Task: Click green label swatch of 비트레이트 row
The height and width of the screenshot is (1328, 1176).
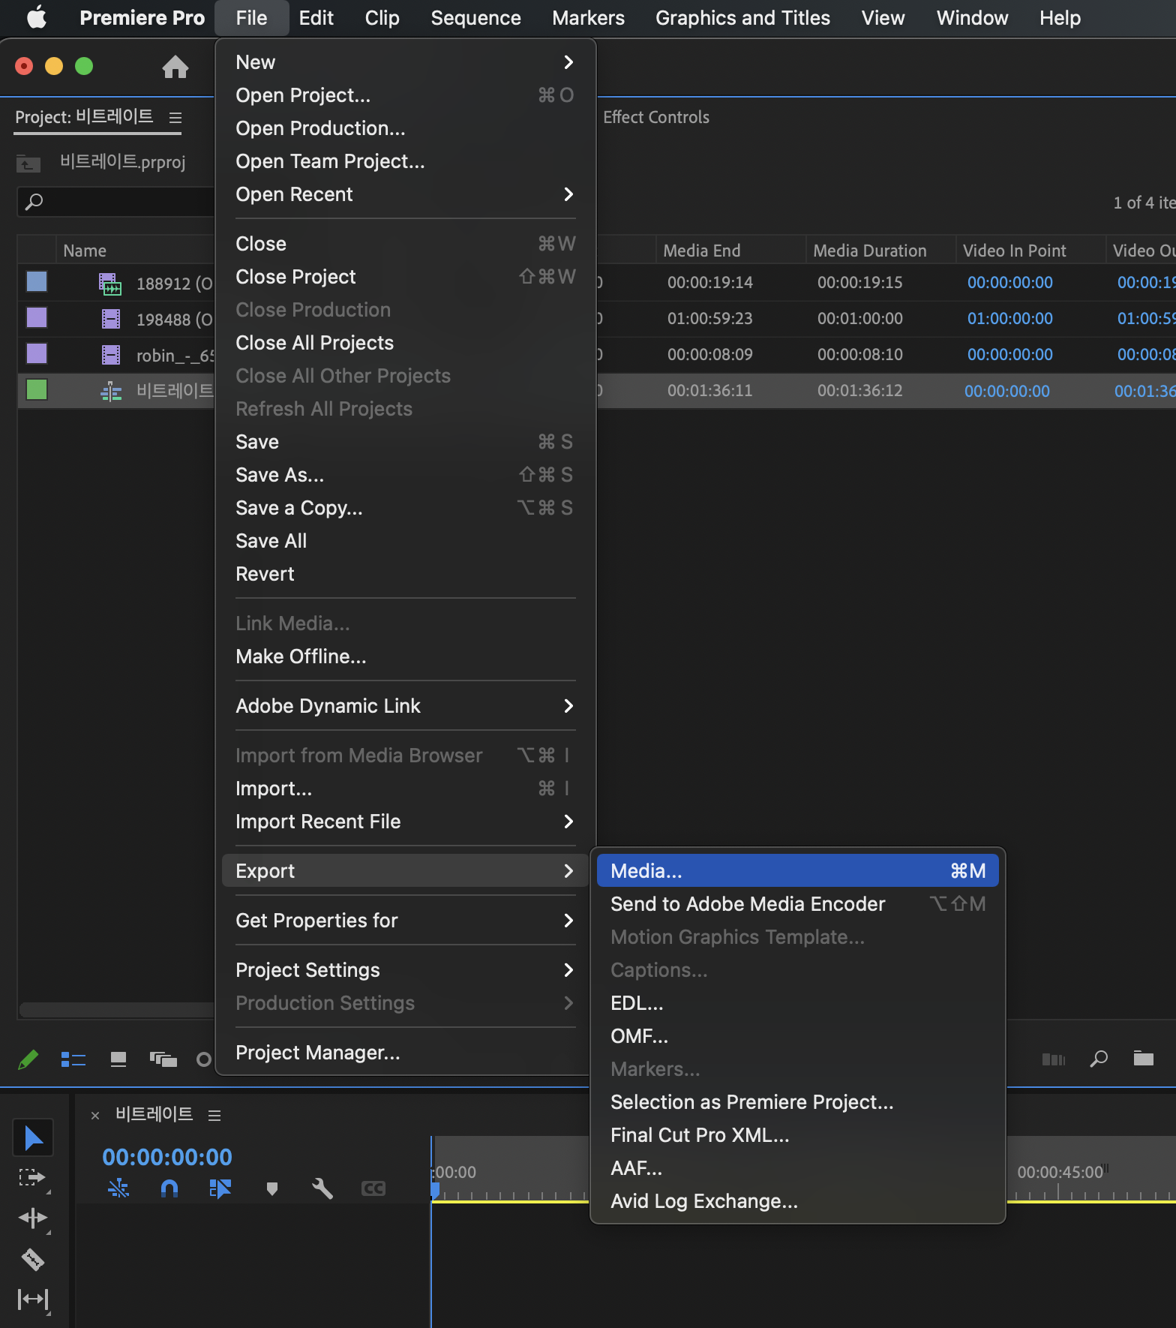Action: (x=36, y=390)
